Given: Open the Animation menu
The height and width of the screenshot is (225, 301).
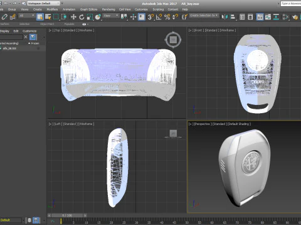Looking at the screenshot, I should click(x=69, y=9).
